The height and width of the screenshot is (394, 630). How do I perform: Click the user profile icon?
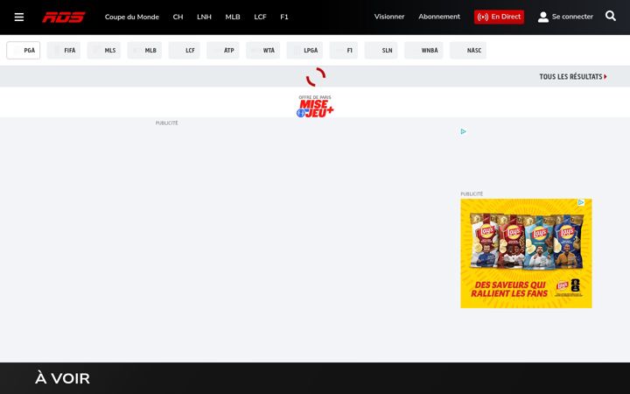pyautogui.click(x=543, y=17)
